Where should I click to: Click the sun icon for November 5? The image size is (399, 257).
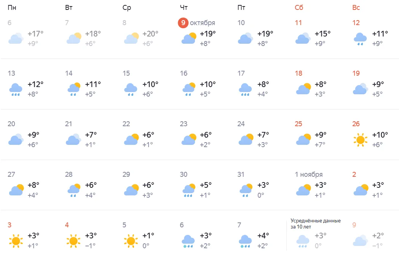(x=131, y=241)
